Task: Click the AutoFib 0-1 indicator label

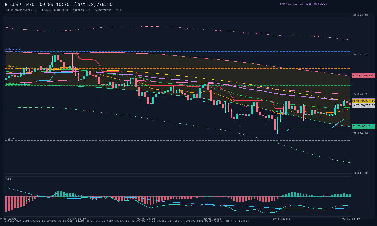Action: (82, 10)
